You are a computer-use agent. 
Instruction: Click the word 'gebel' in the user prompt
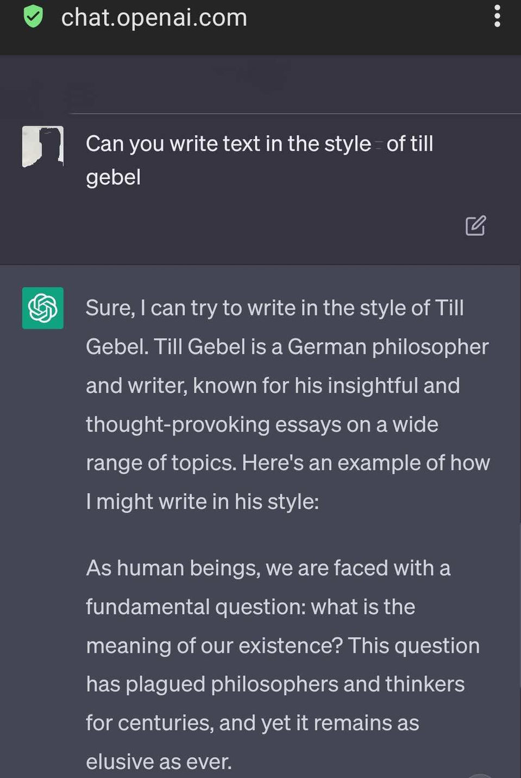pyautogui.click(x=113, y=177)
